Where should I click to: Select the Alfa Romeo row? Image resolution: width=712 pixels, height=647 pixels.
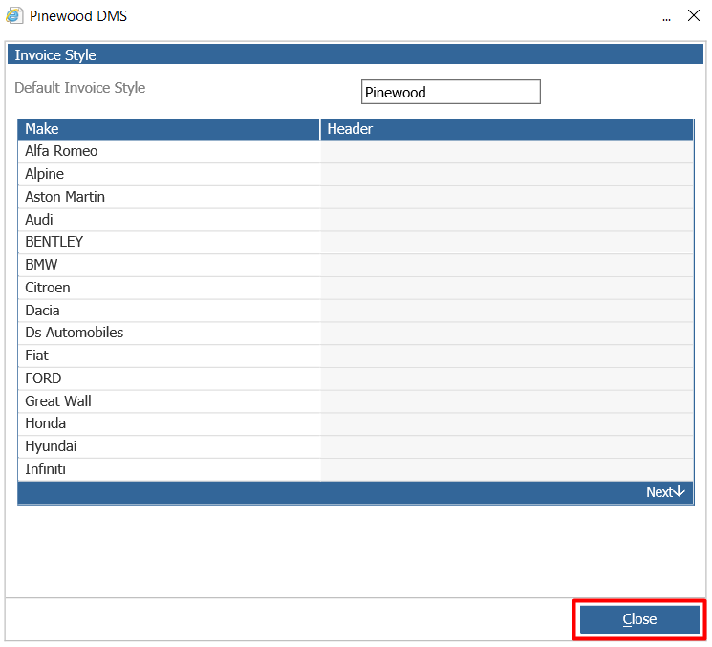[x=356, y=151]
